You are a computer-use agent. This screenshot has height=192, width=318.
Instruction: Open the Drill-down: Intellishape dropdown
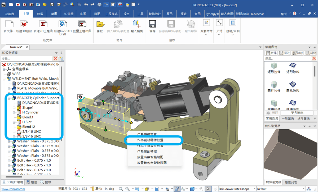(254, 189)
